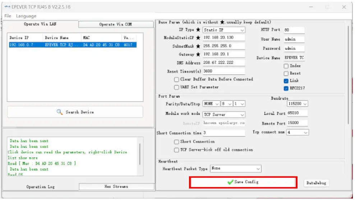This screenshot has width=355, height=200.
Task: Click the green checkmark on Save Config
Action: tap(230, 182)
